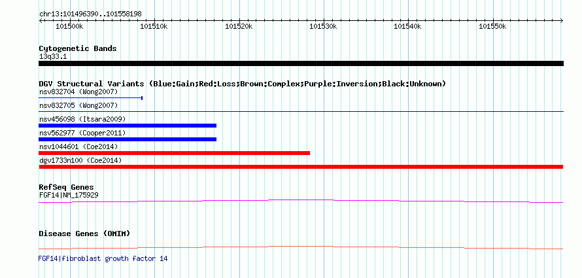
Task: Select the 13q33.1 band label
Action: 53,57
